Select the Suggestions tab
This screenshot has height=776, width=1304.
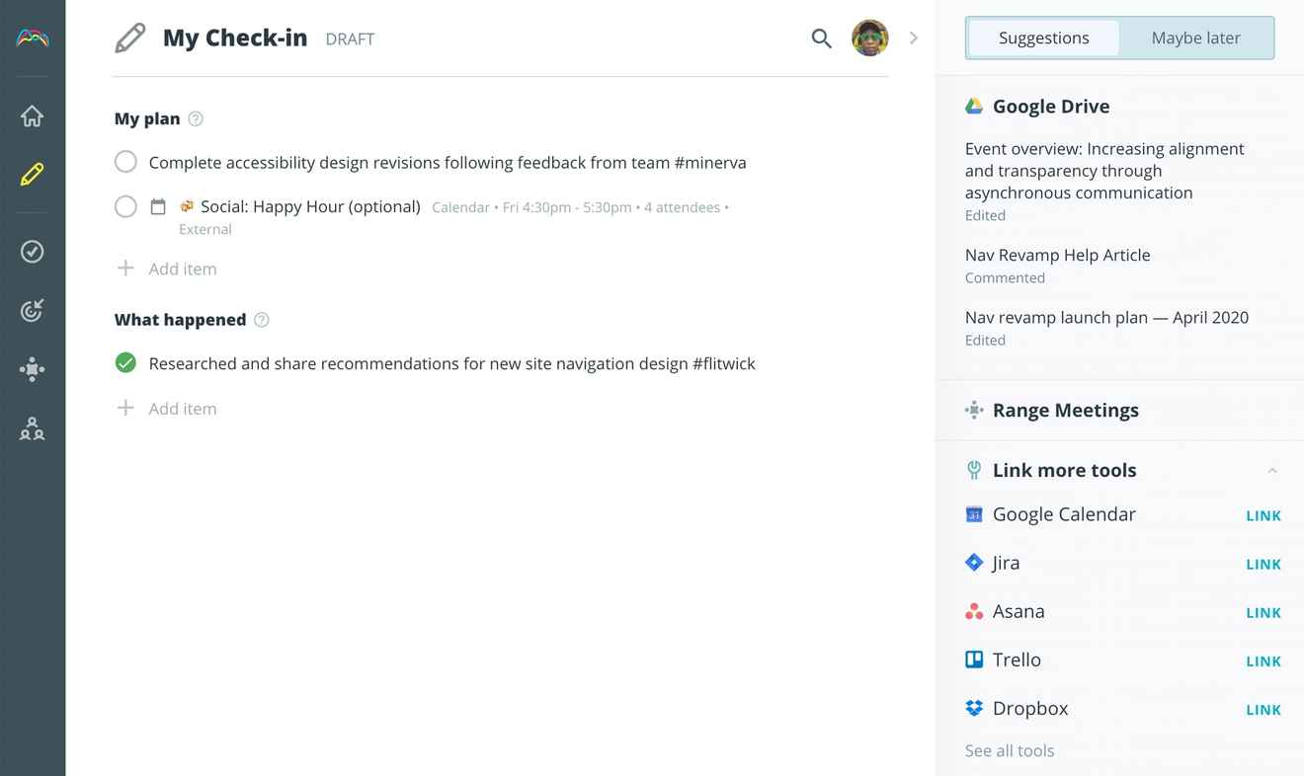pyautogui.click(x=1043, y=39)
